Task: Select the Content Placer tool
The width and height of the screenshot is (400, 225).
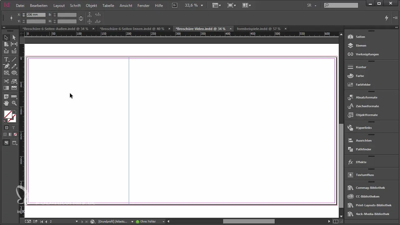Action: 14,51
